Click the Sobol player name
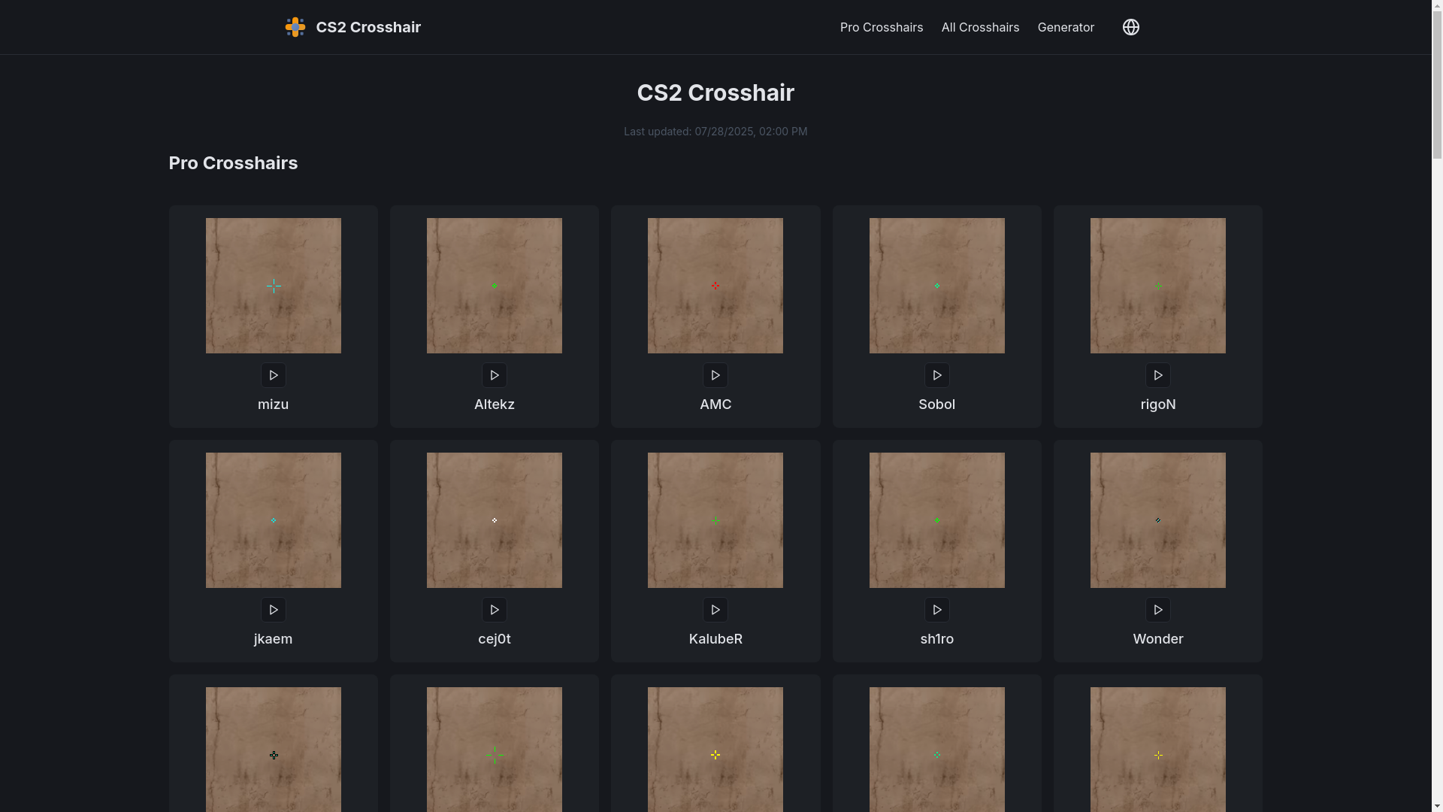 point(937,404)
